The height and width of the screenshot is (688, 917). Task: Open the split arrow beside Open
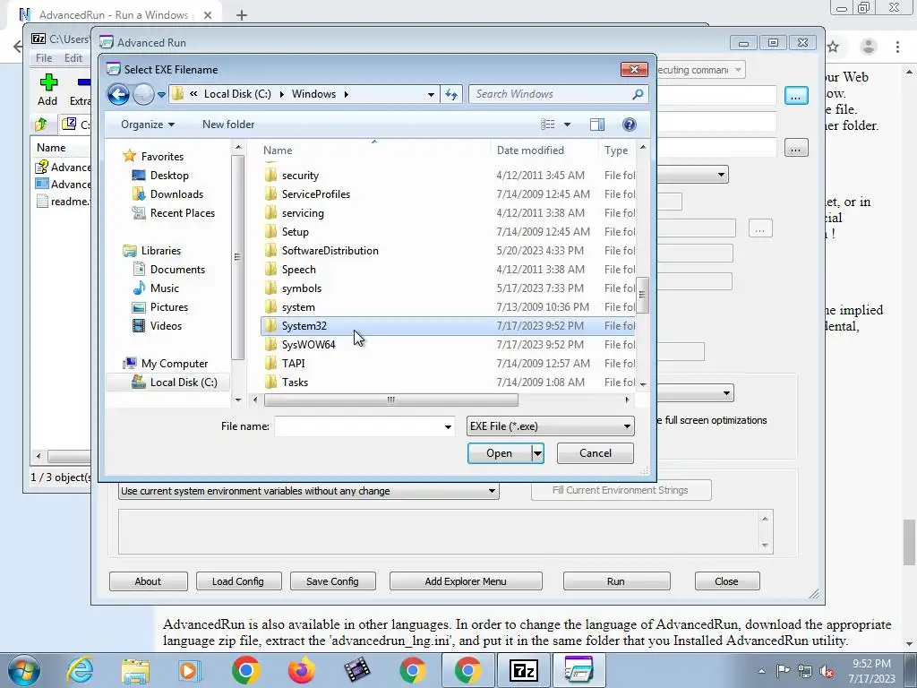537,452
